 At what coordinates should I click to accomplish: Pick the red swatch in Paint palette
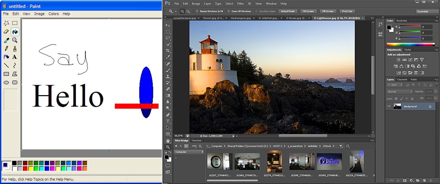25,168
